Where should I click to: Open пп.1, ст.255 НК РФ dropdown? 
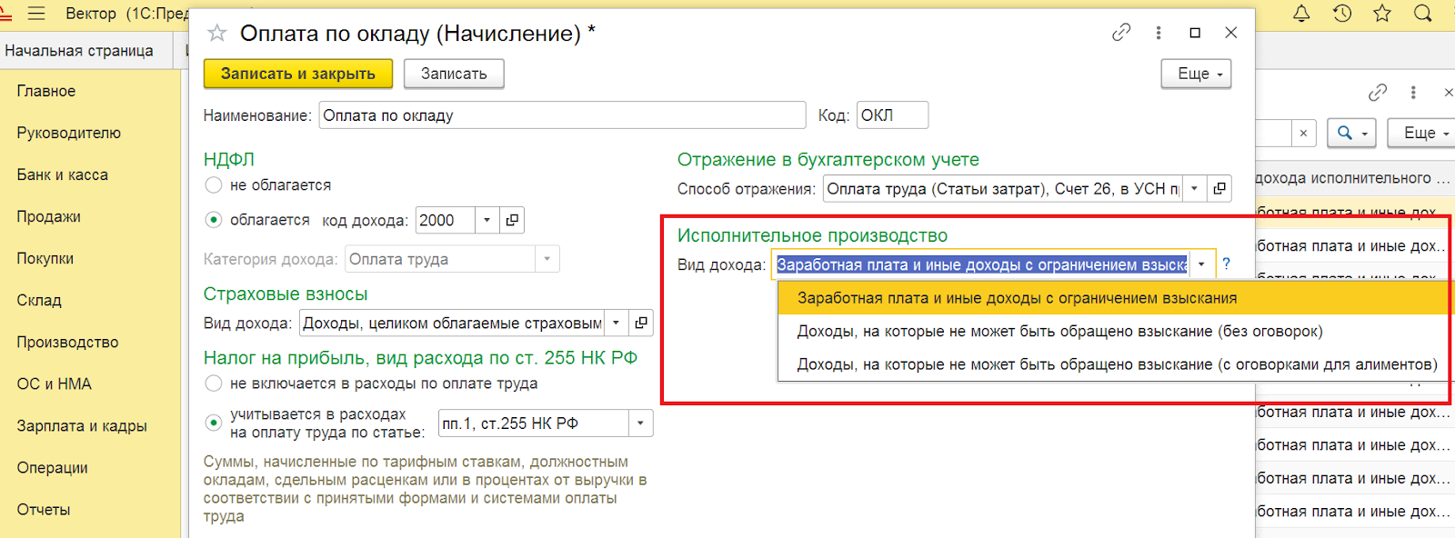641,423
